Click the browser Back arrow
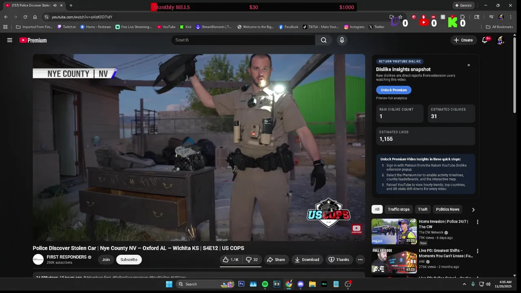The height and width of the screenshot is (293, 521). click(x=6, y=17)
